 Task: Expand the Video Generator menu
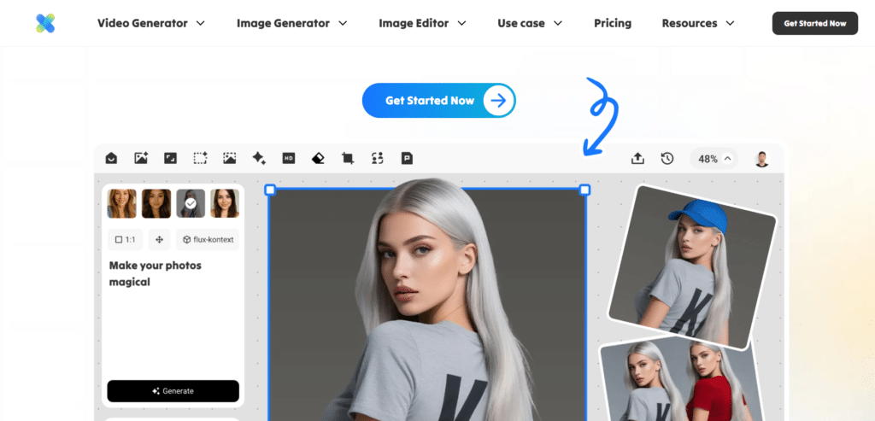(x=151, y=23)
